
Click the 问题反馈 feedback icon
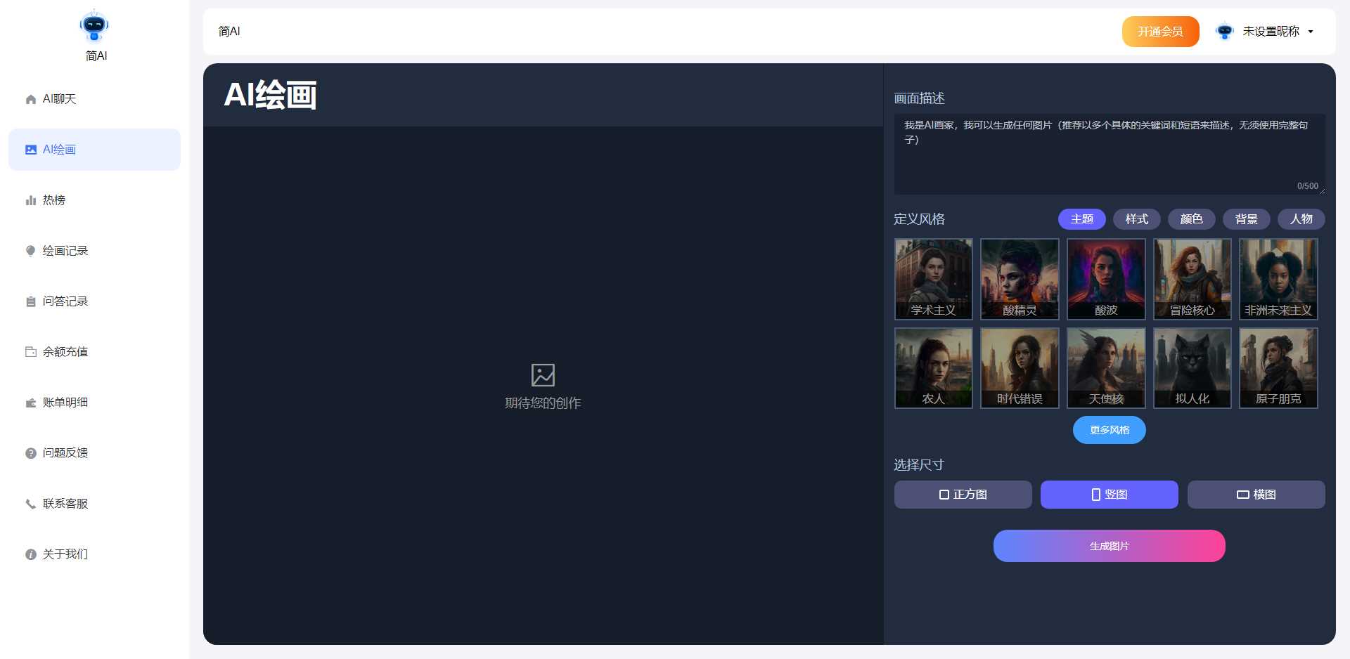pos(30,452)
